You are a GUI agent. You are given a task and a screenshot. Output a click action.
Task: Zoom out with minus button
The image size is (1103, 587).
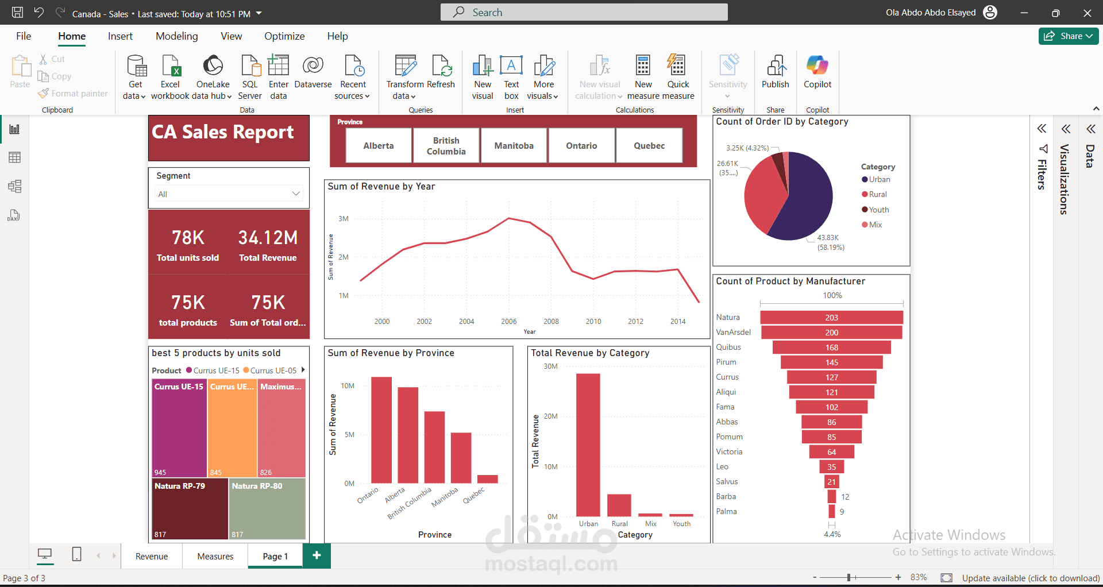coord(815,577)
